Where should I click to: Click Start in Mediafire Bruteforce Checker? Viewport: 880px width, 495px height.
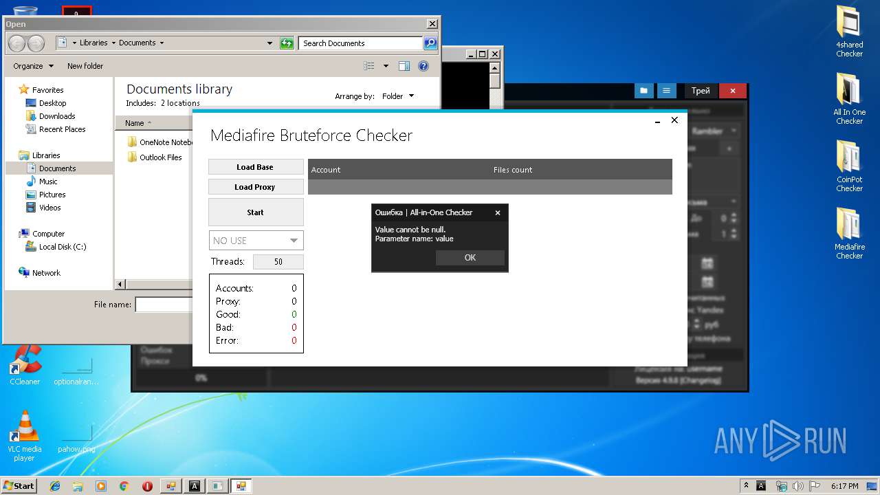pyautogui.click(x=255, y=212)
